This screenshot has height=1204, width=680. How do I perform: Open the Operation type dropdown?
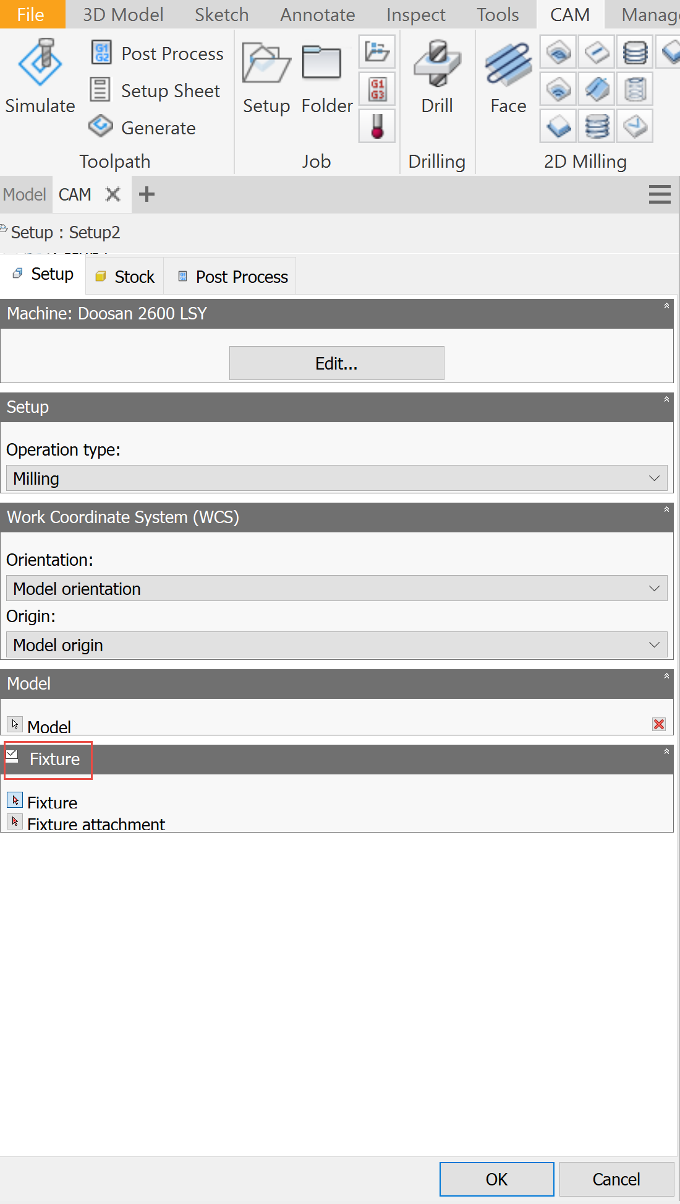click(x=337, y=478)
